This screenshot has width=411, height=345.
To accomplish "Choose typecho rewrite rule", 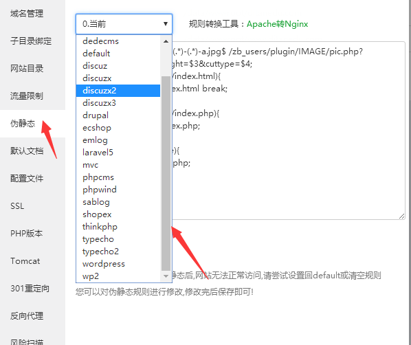I will tap(118, 239).
